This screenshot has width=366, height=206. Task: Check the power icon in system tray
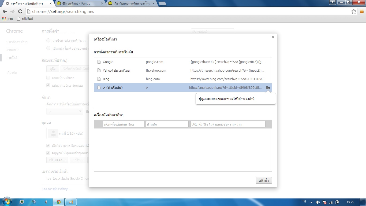[x=337, y=202]
